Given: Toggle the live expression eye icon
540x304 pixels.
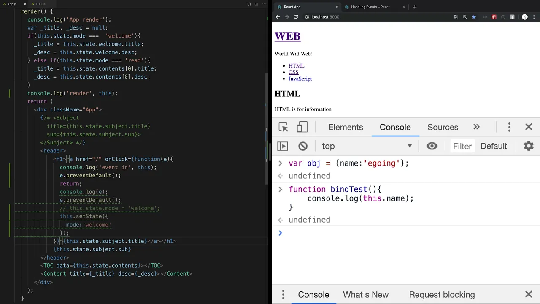Looking at the screenshot, I should 432,146.
